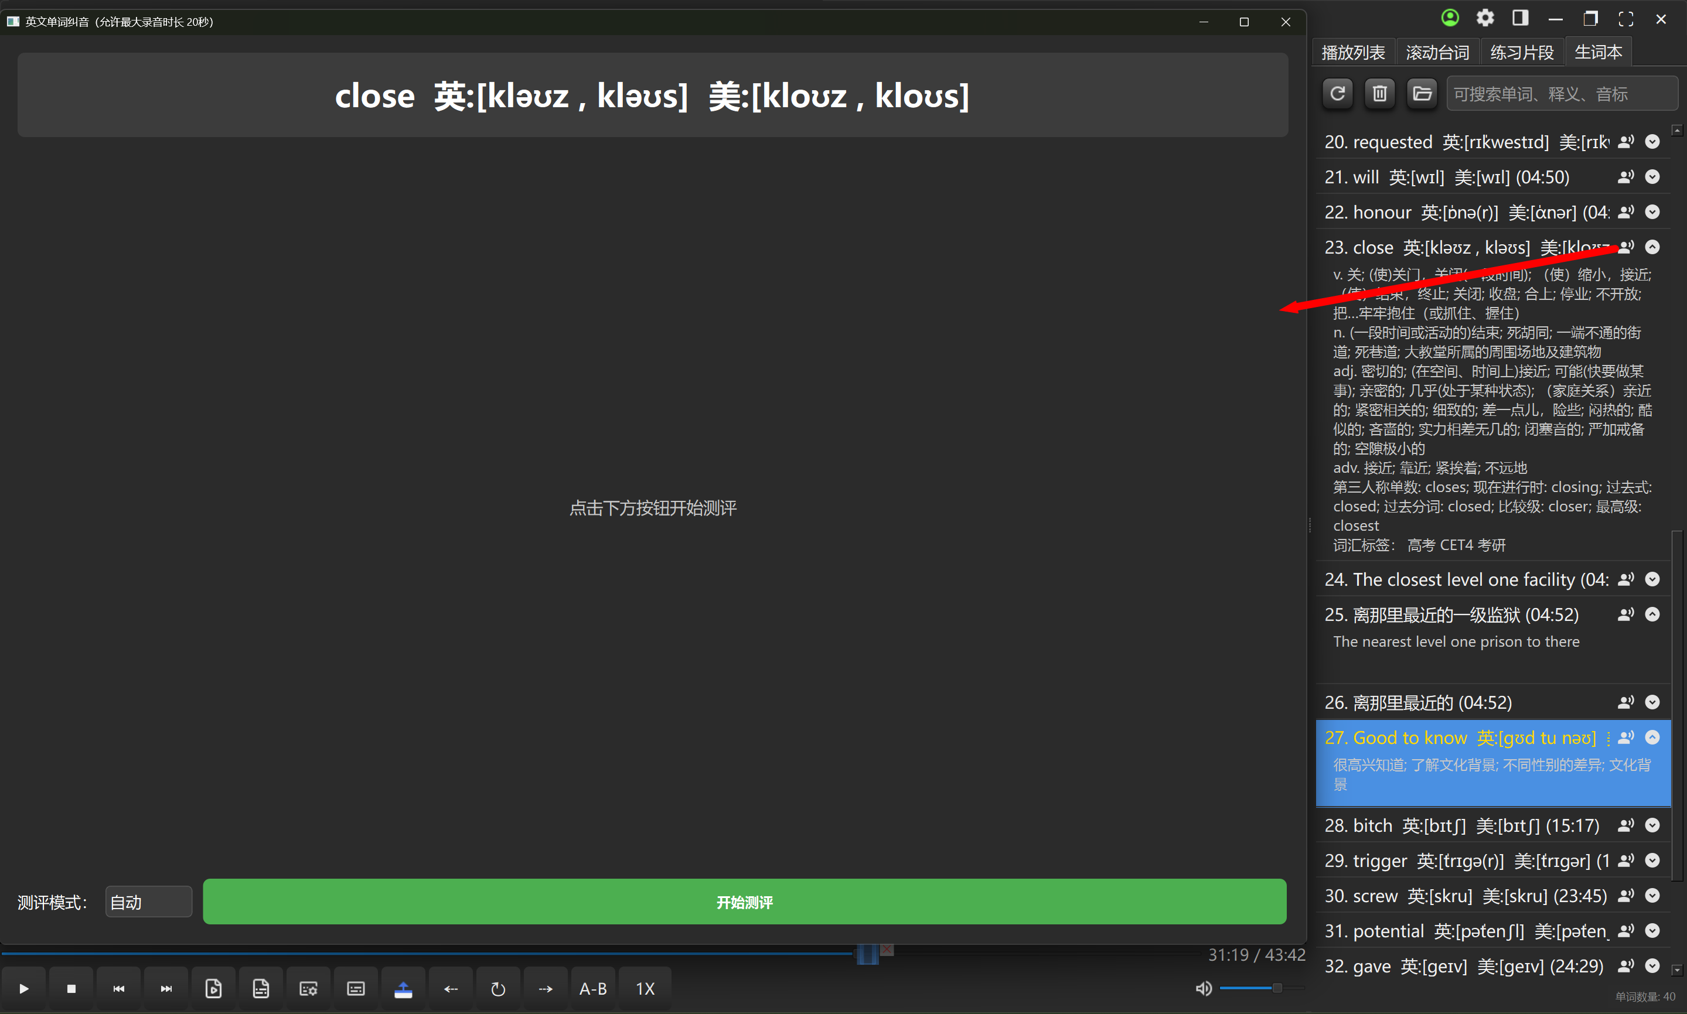Click the stop playback button
Image resolution: width=1687 pixels, height=1014 pixels.
71,989
